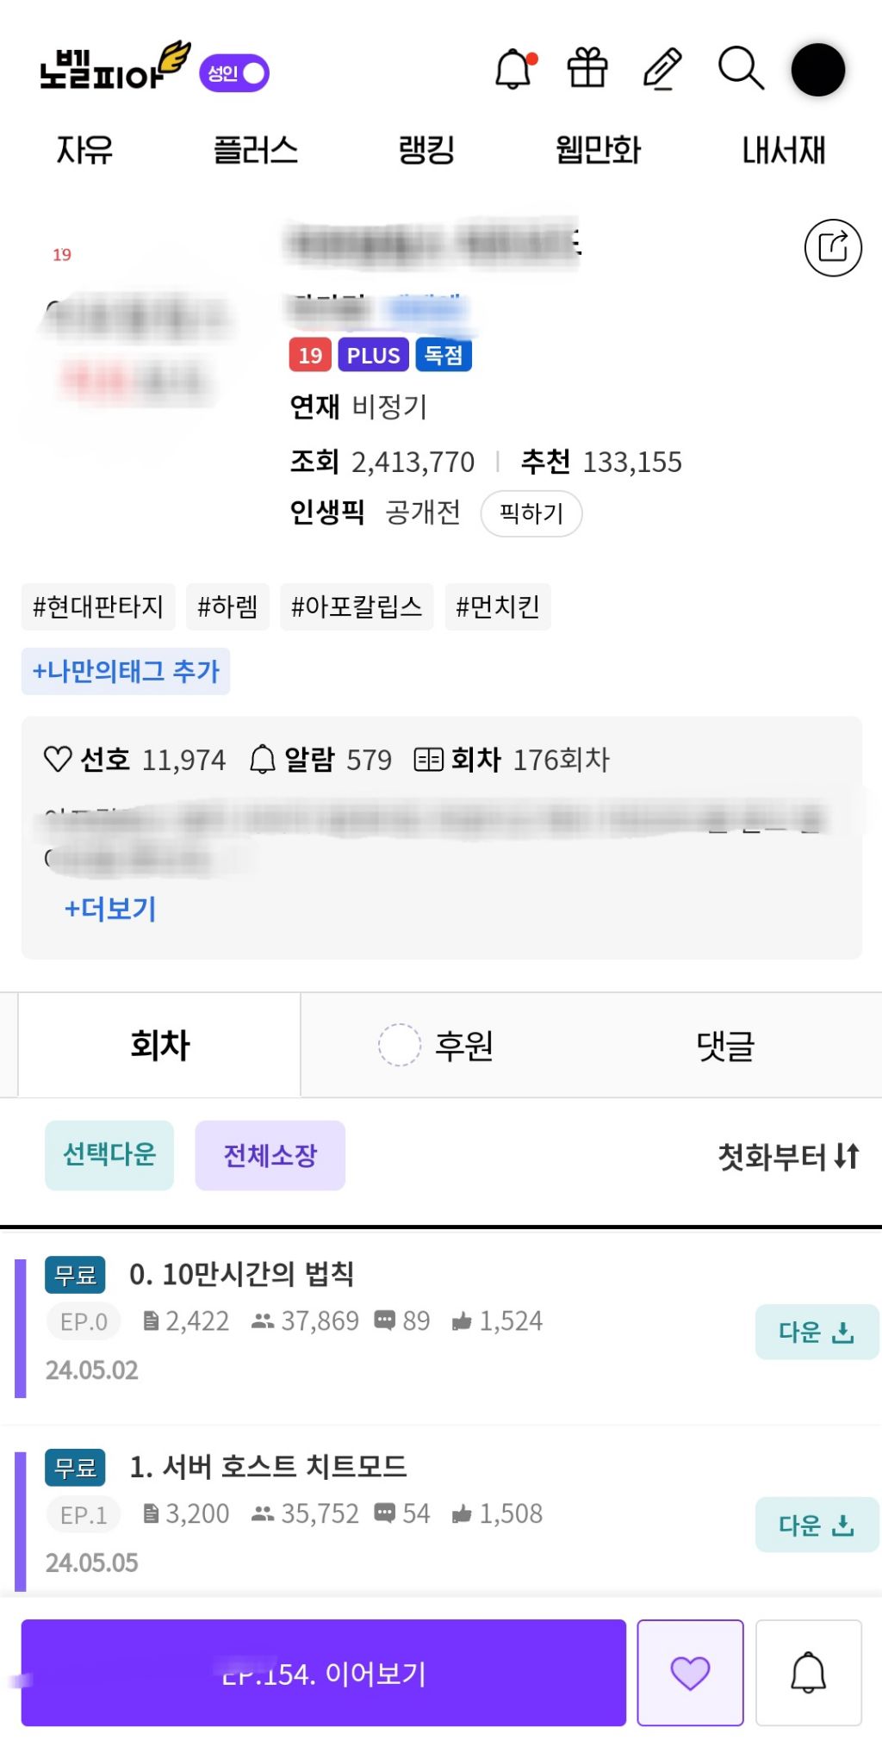Tap the pencil write icon
Viewport: 882px width, 1746px height.
[x=662, y=69]
